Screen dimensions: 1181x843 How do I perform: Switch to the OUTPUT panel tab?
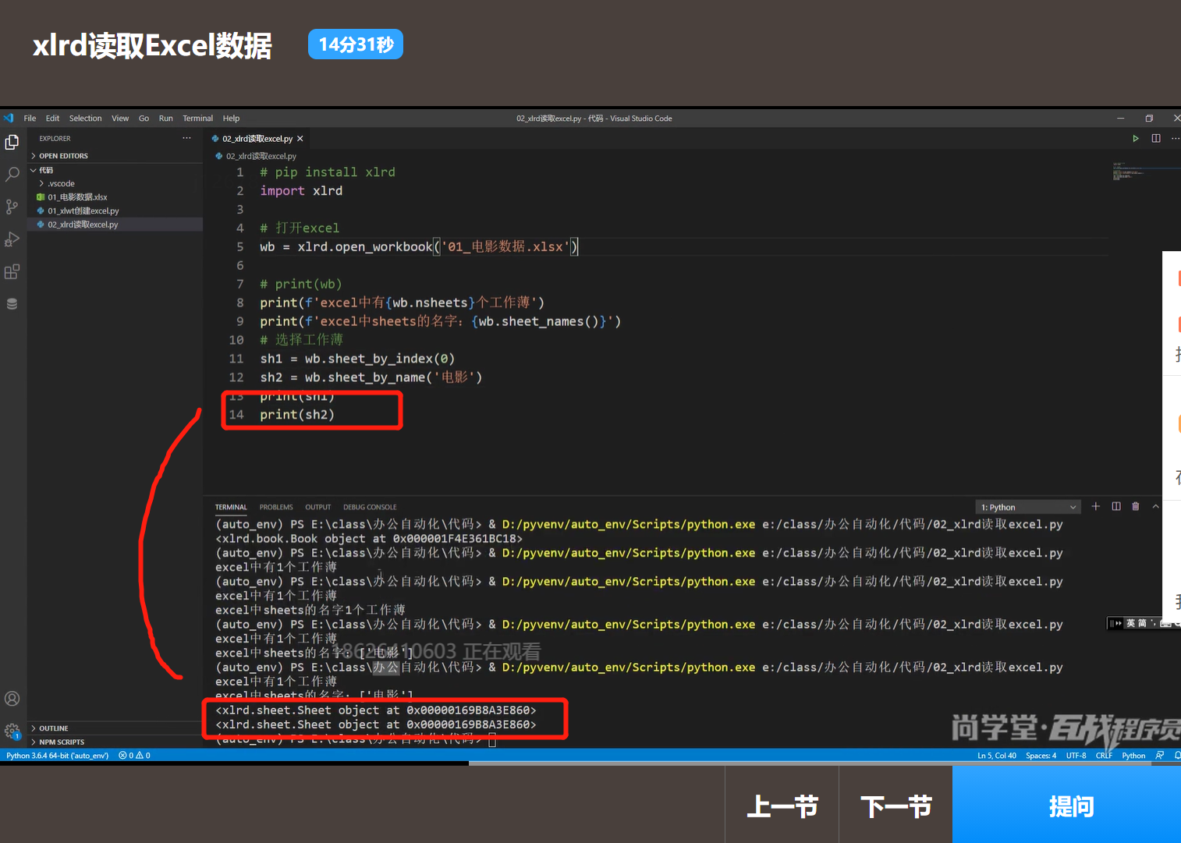pos(317,507)
